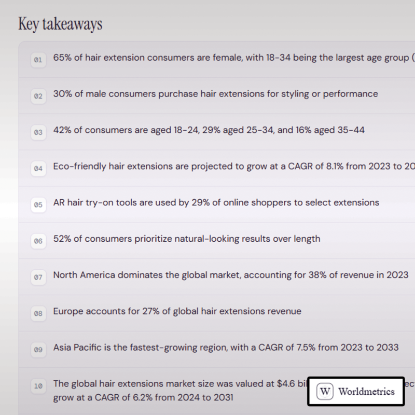The width and height of the screenshot is (415, 415).
Task: Select the 65% female consumers takeaway
Action: tap(234, 58)
